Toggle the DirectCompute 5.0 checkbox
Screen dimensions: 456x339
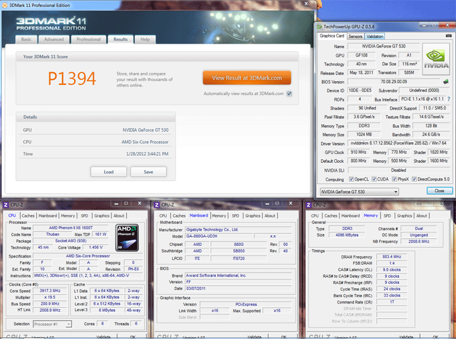tap(414, 179)
